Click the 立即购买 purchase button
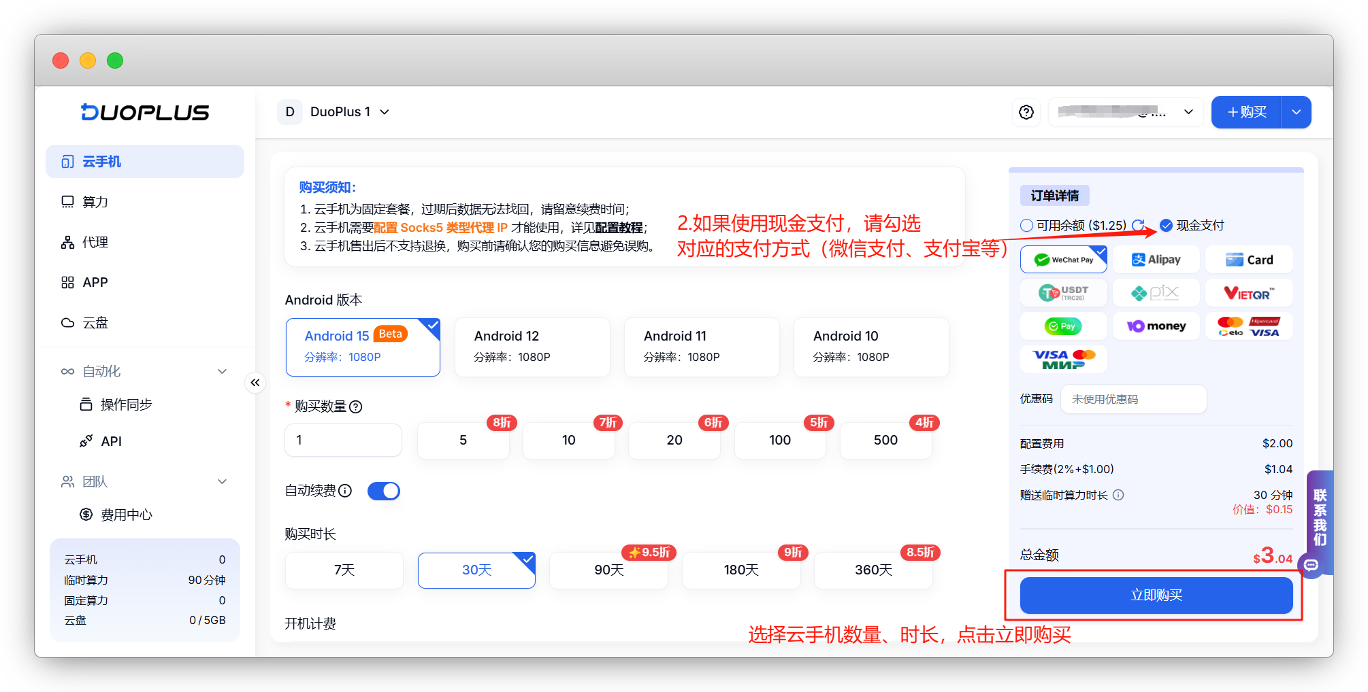Image resolution: width=1368 pixels, height=692 pixels. pos(1155,595)
